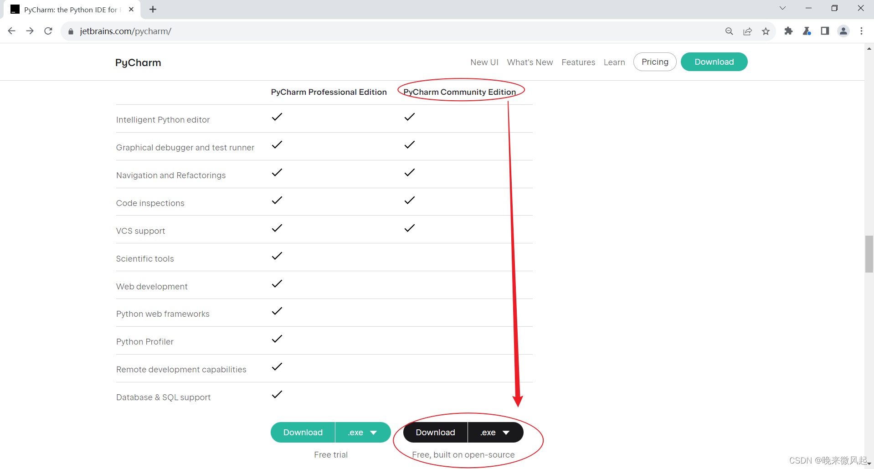Screen dimensions: 874x469
Task: Select 'Python Profiler' row label
Action: [x=144, y=342]
